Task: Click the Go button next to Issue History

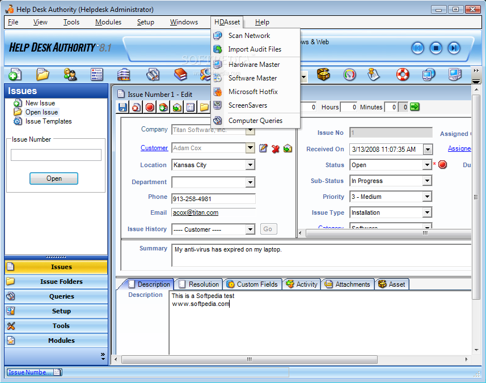Action: 268,229
